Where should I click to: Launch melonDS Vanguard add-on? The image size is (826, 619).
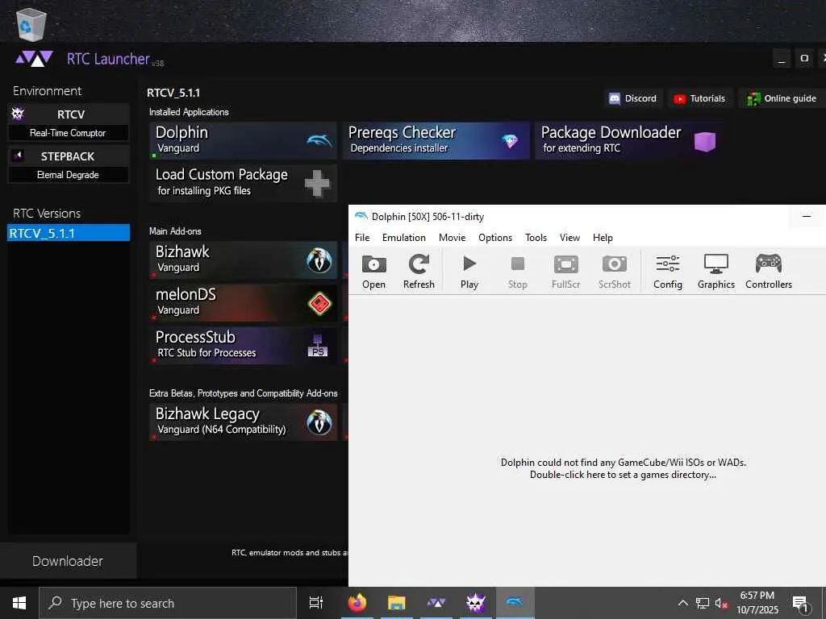coord(243,303)
